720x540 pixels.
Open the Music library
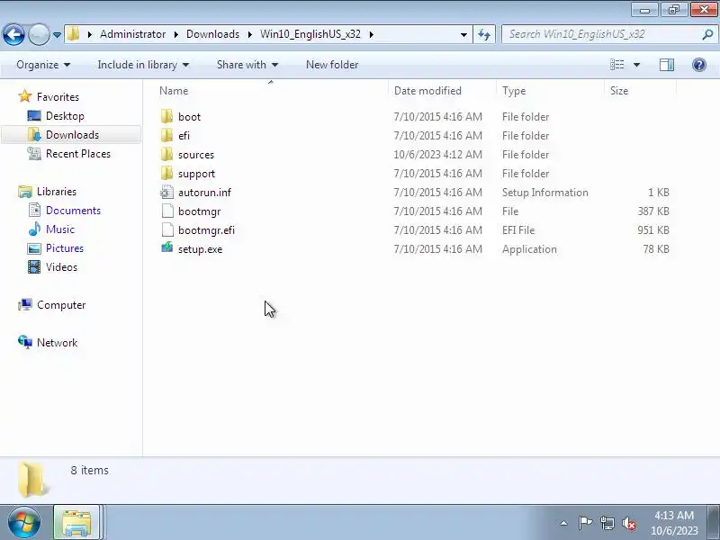click(59, 229)
